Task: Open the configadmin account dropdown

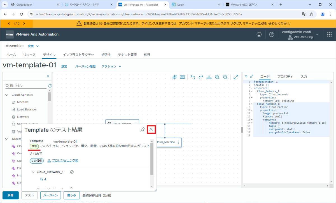Action: [x=300, y=34]
